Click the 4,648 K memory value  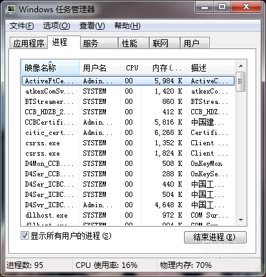[169, 205]
